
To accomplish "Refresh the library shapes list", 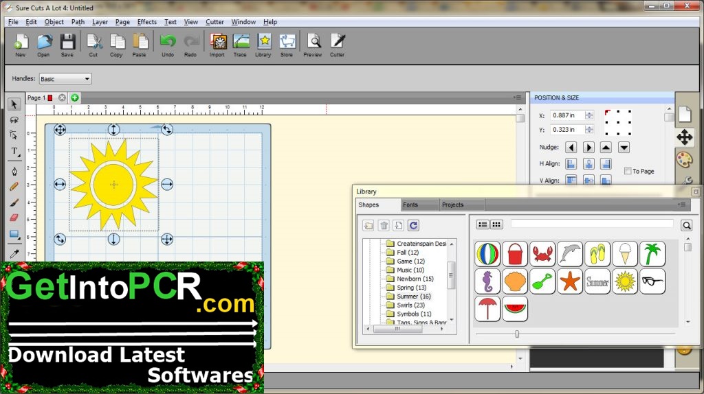I will click(413, 225).
